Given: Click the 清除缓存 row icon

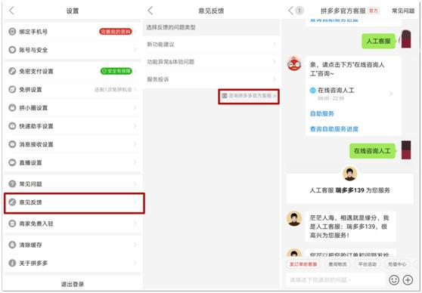Looking at the screenshot, I should (12, 245).
